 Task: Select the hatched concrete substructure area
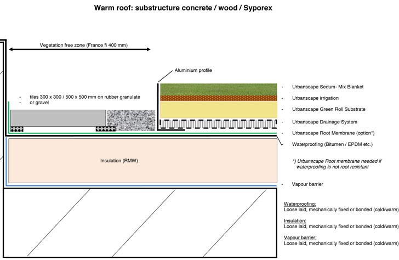tap(140, 222)
